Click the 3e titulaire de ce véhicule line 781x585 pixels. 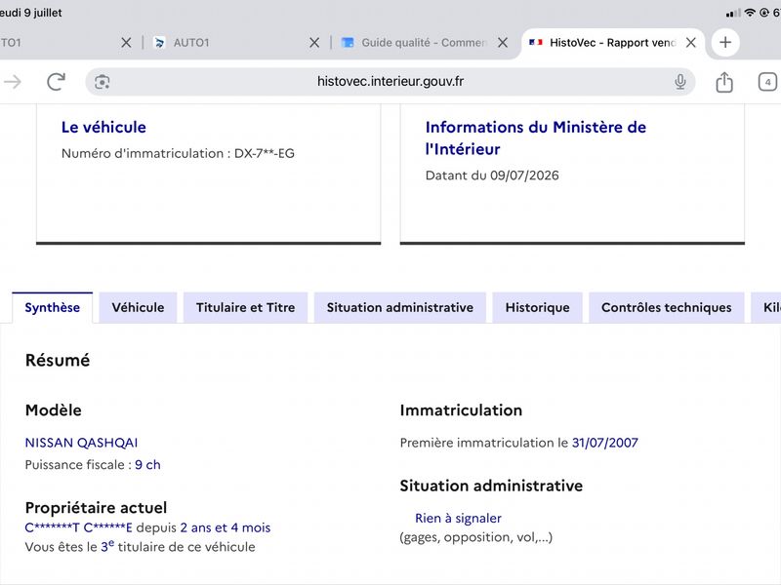point(140,546)
